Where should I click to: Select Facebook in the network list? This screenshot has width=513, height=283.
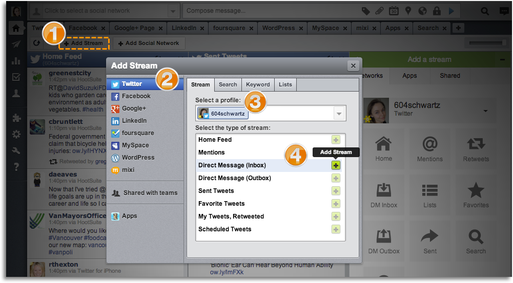[x=145, y=96]
